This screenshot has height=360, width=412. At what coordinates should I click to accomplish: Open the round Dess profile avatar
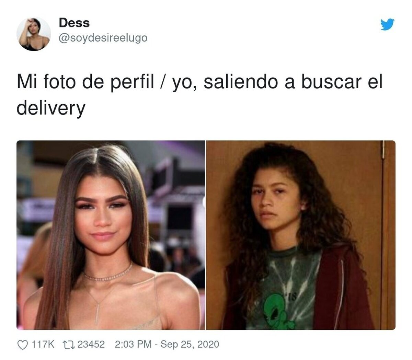tap(34, 34)
